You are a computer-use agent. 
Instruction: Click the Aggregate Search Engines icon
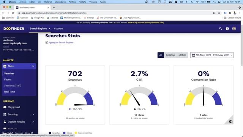pyautogui.click(x=46, y=42)
